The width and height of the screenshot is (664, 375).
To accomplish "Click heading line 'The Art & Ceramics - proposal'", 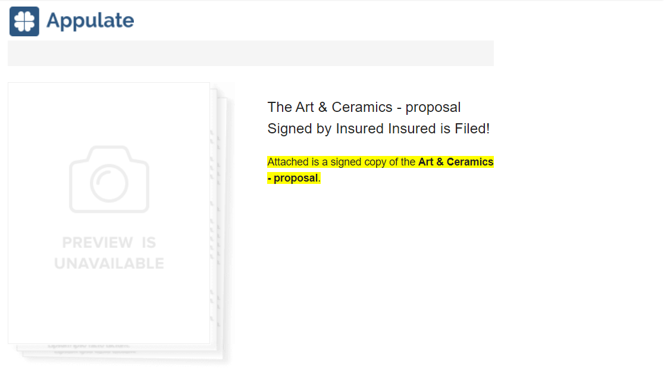I will pos(364,107).
